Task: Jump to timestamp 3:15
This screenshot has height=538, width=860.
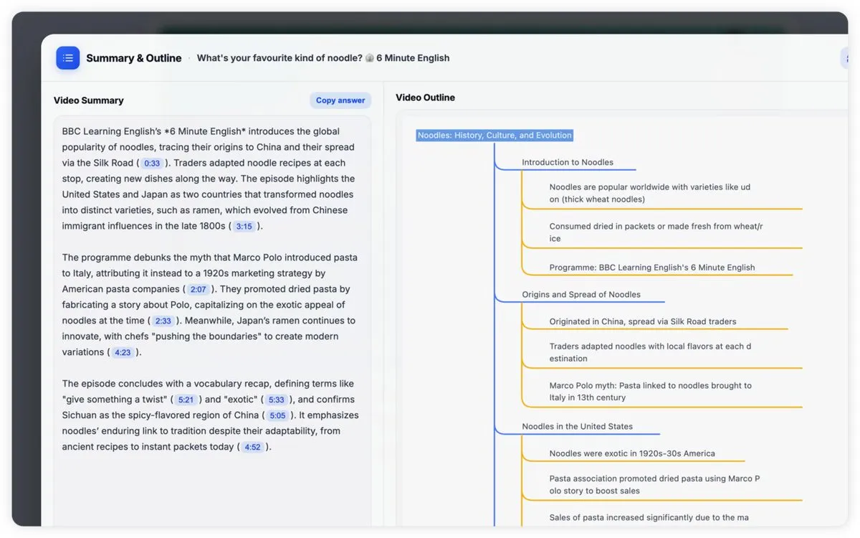Action: tap(244, 227)
